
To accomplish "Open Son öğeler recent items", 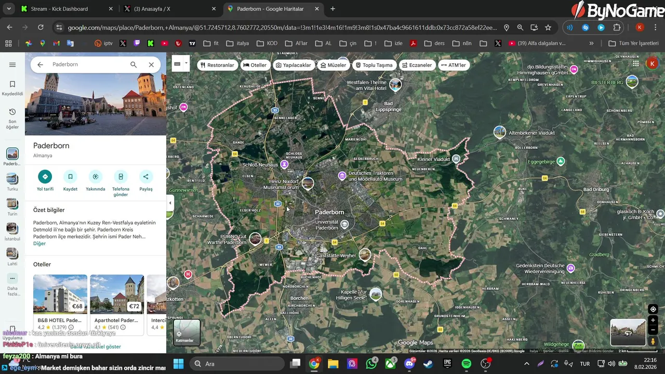I will point(12,118).
